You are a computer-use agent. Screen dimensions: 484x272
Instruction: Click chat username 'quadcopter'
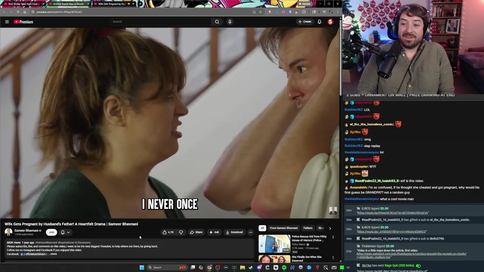click(359, 167)
